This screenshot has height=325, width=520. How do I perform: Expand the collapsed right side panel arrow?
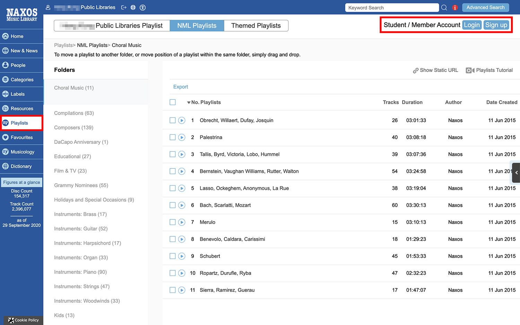coord(516,173)
